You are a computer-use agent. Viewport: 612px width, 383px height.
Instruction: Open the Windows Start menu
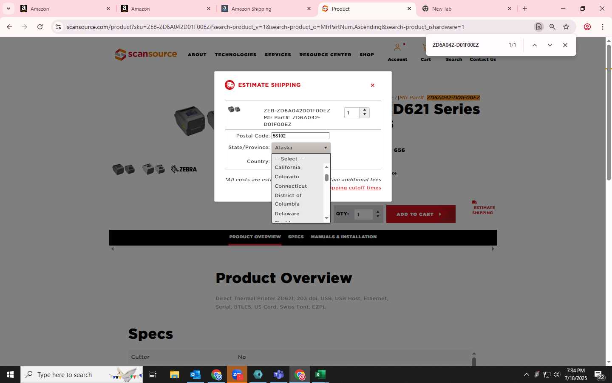point(10,374)
